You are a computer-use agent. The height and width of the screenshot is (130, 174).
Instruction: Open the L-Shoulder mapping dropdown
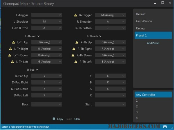[47, 21]
